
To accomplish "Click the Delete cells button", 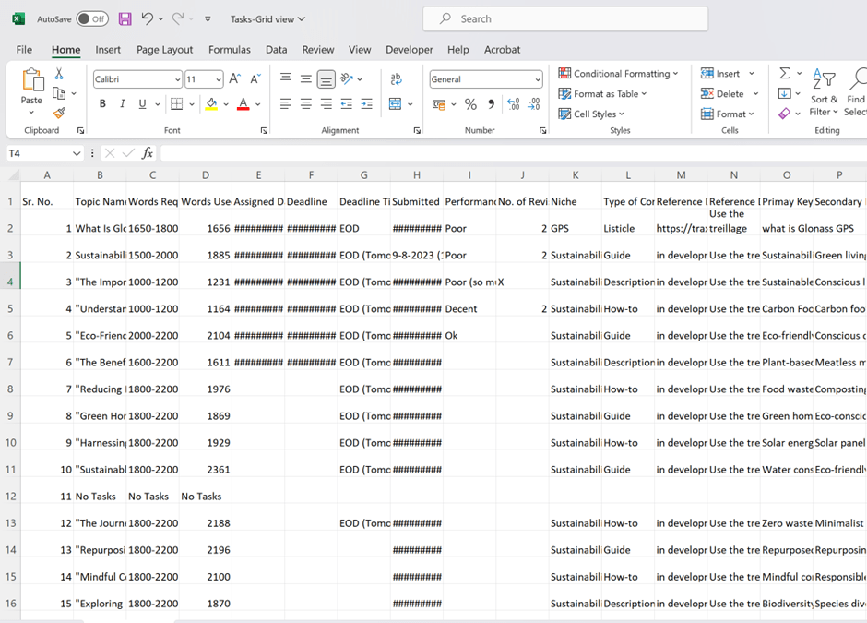I will (x=723, y=93).
